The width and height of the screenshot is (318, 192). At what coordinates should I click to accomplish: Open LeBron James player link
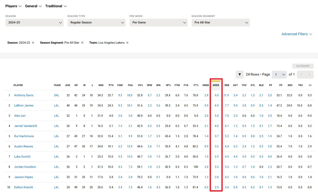[x=24, y=105]
